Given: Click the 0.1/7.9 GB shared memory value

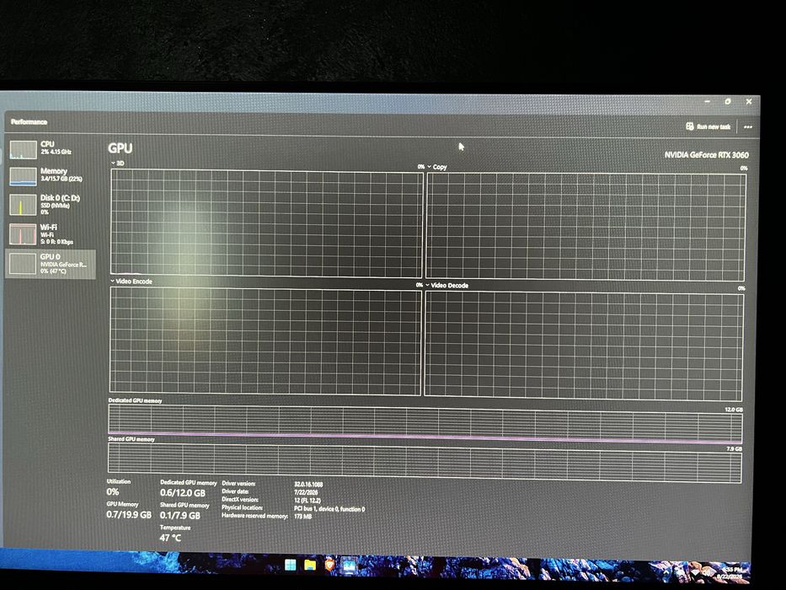Looking at the screenshot, I should pos(180,515).
